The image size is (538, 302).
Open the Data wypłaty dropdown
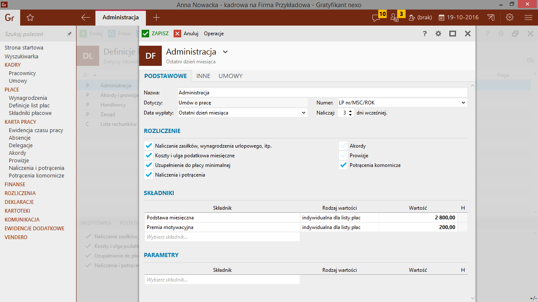[243, 113]
